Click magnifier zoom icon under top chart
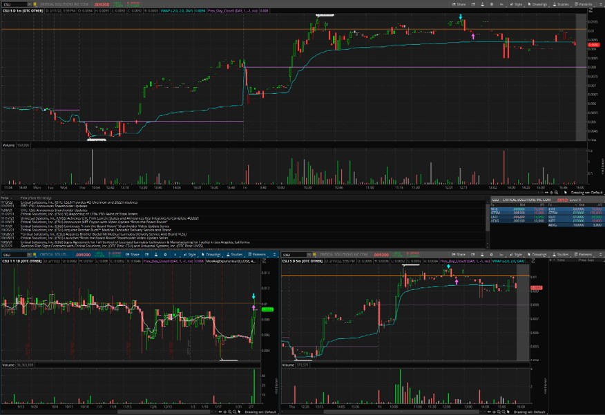This screenshot has width=605, height=415. click(556, 193)
